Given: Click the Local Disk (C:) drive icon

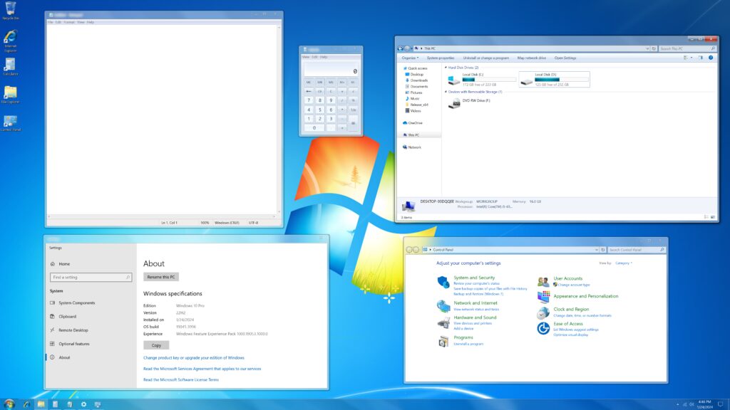Looking at the screenshot, I should (453, 80).
